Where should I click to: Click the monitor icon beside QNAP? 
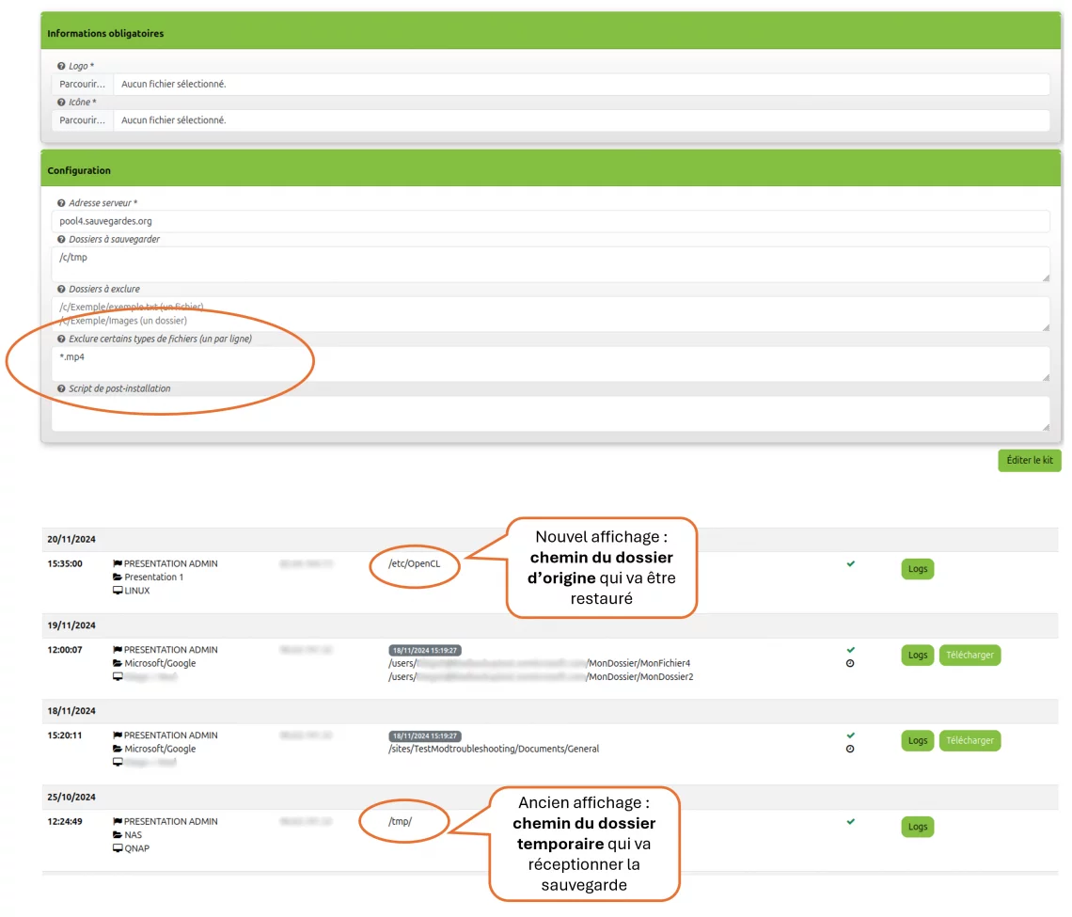click(118, 848)
